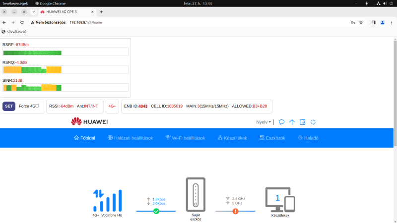Open Hálózati beállítások tab

point(130,138)
